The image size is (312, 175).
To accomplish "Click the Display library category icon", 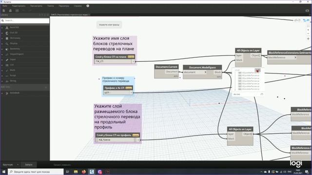I will click(x=7, y=44).
